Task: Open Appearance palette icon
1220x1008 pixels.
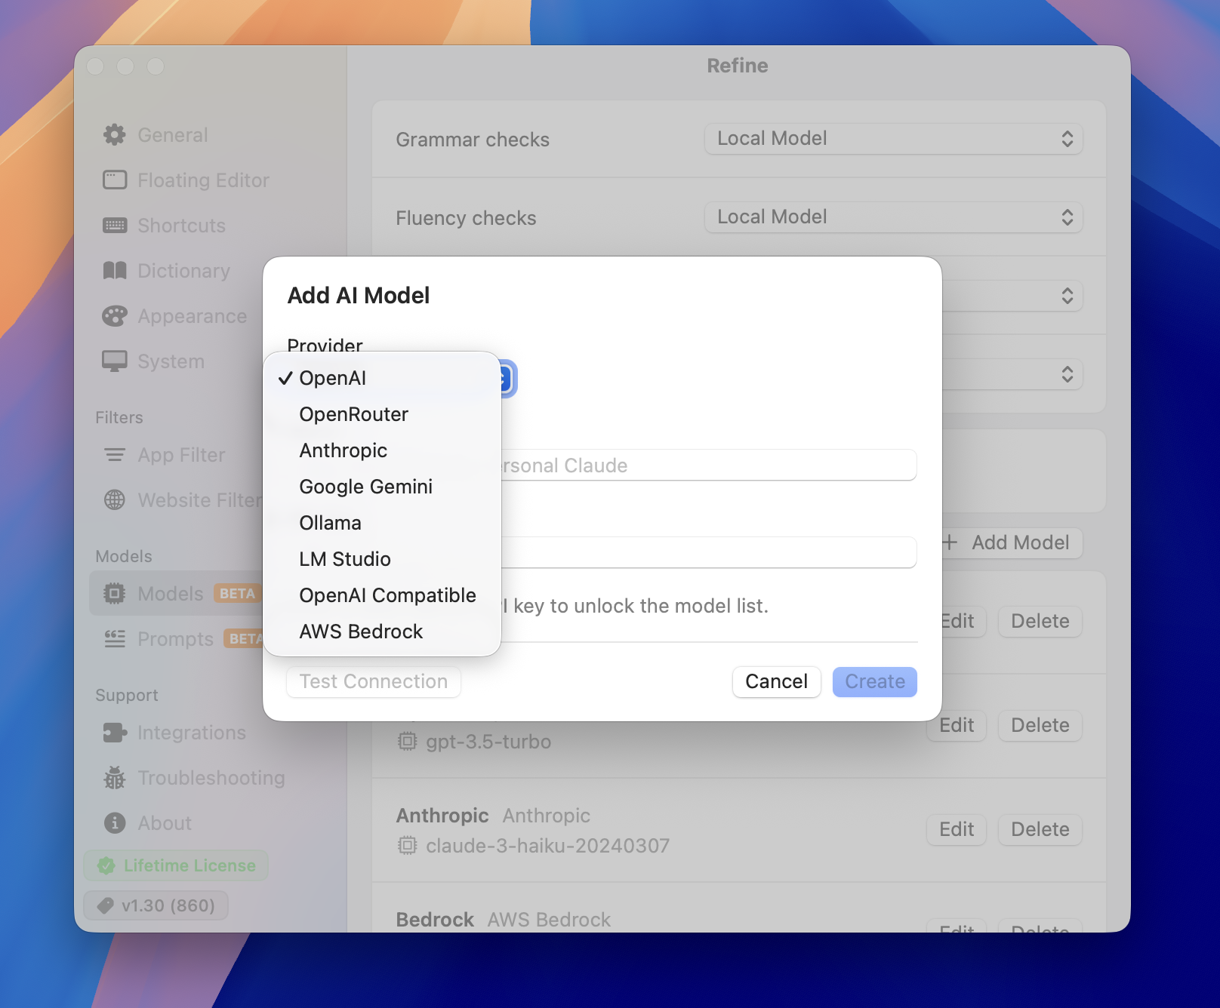Action: coord(115,316)
